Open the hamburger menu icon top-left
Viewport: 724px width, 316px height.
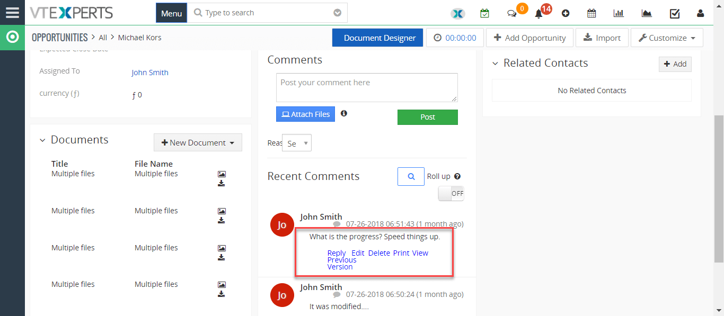tap(12, 12)
